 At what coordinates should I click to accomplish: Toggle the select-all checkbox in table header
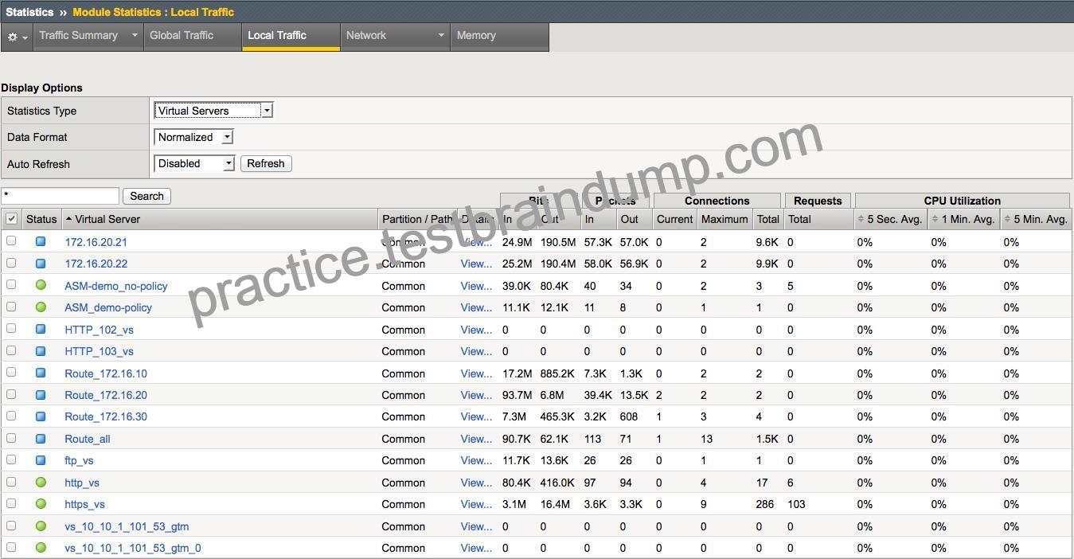(11, 219)
